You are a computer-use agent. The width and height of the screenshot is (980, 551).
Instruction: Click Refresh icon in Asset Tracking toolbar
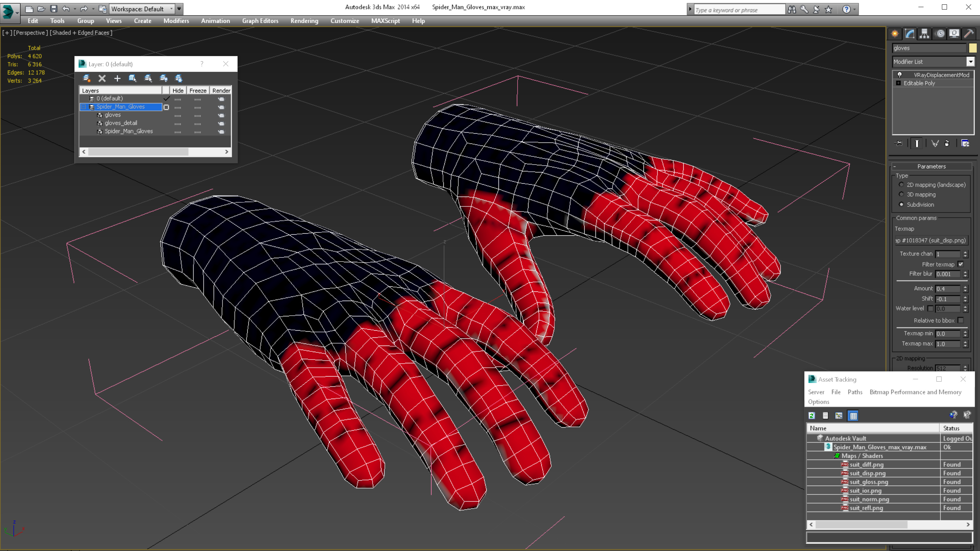812,416
